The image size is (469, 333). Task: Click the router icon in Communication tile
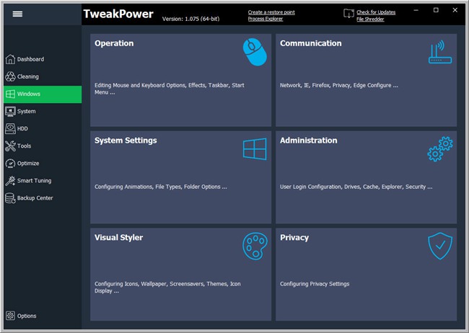point(440,52)
